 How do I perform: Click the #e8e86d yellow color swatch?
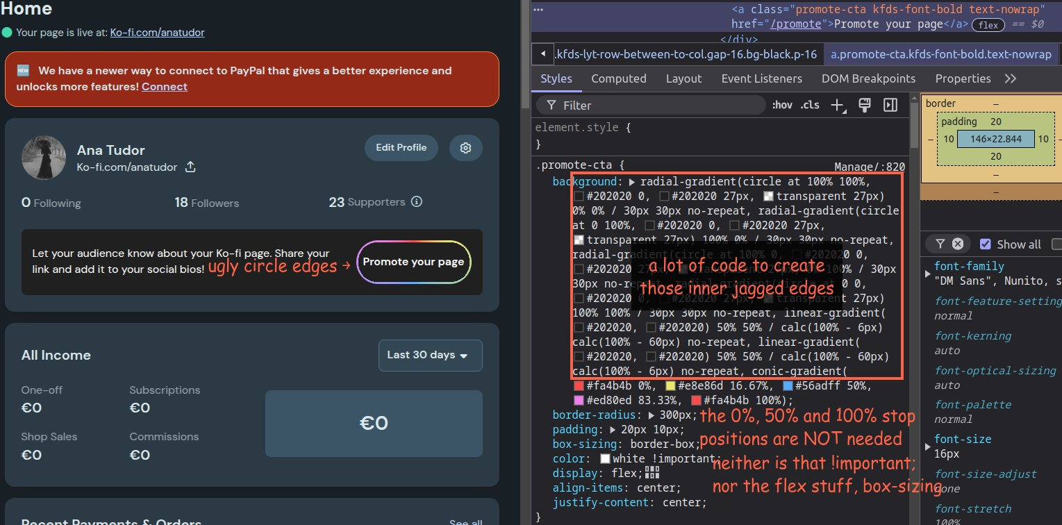click(670, 386)
